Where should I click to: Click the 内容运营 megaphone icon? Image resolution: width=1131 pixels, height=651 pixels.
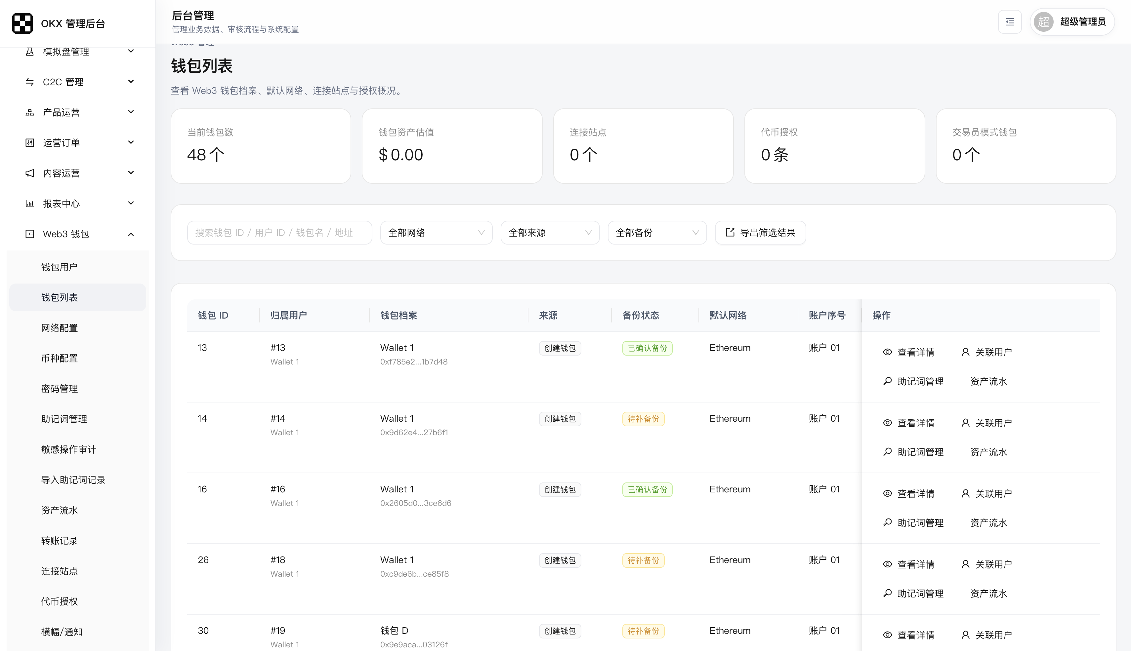tap(29, 173)
